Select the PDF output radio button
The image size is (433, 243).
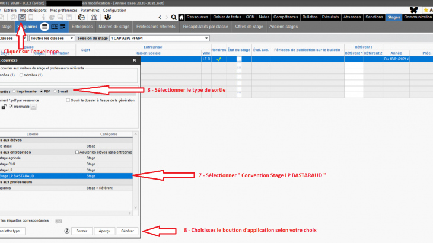(x=40, y=91)
